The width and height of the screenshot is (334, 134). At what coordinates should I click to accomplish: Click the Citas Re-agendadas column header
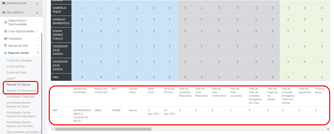305,91
